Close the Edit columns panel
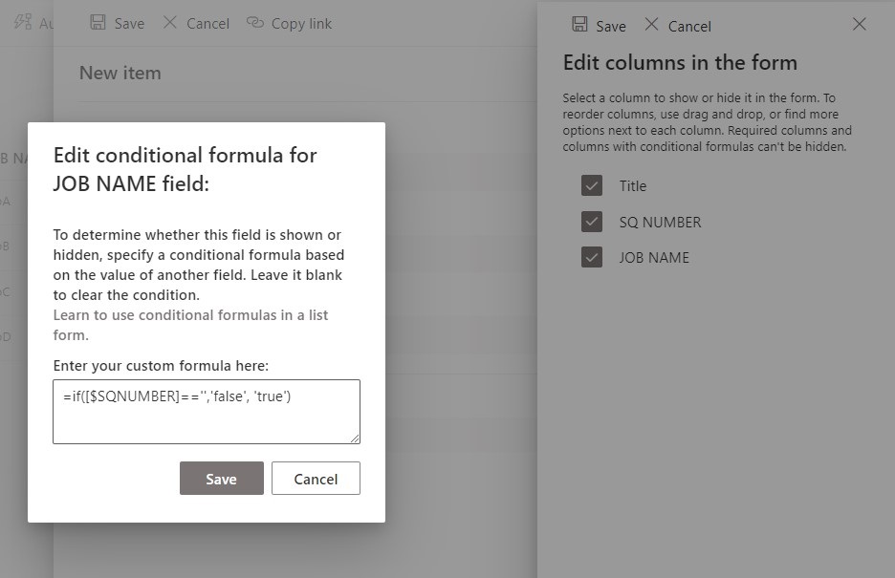The width and height of the screenshot is (895, 578). [x=859, y=25]
